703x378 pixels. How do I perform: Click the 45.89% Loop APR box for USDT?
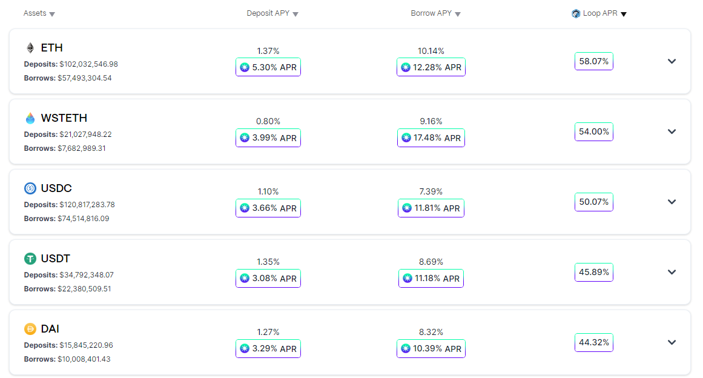[593, 272]
